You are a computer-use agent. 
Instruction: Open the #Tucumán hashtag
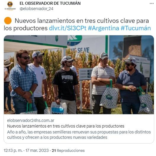[136, 28]
